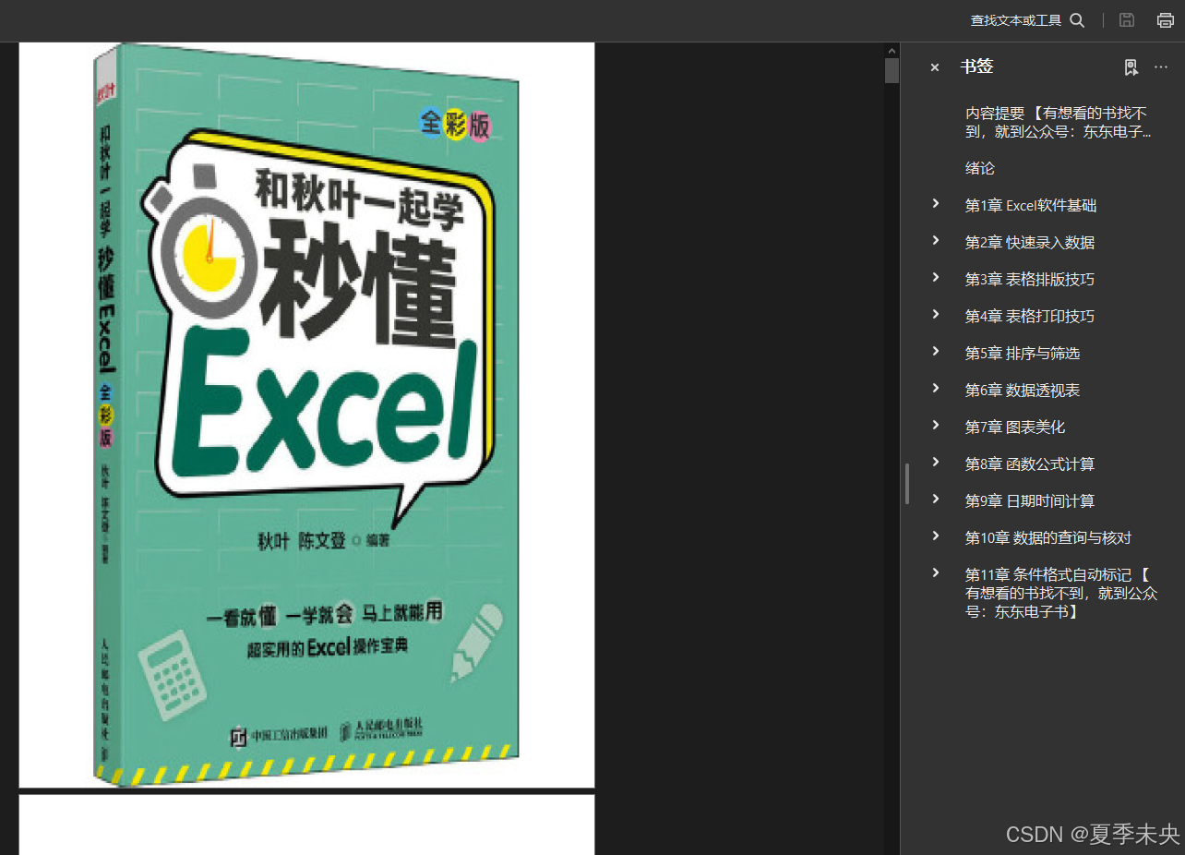Go to 内容提要 bookmark
Viewport: 1185px width, 855px height.
point(1059,122)
